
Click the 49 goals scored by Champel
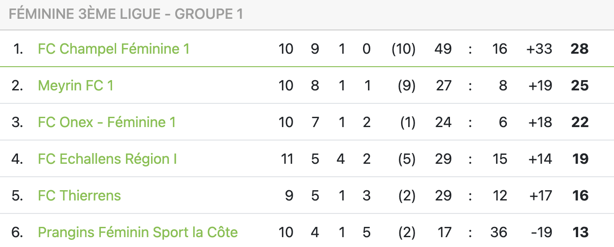[443, 49]
